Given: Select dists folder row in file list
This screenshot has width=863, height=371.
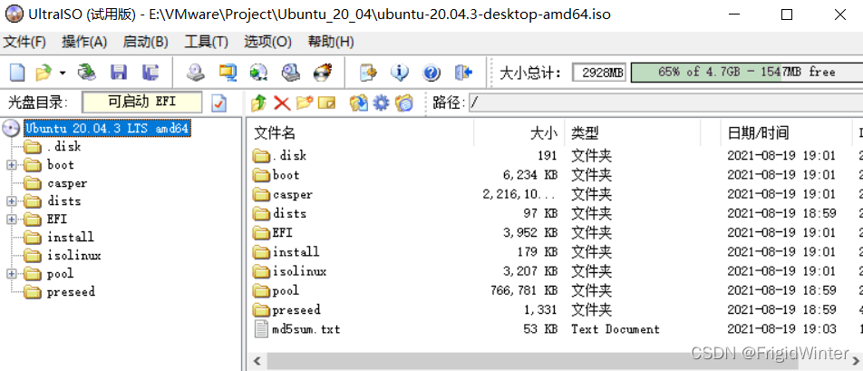Looking at the screenshot, I should click(289, 213).
